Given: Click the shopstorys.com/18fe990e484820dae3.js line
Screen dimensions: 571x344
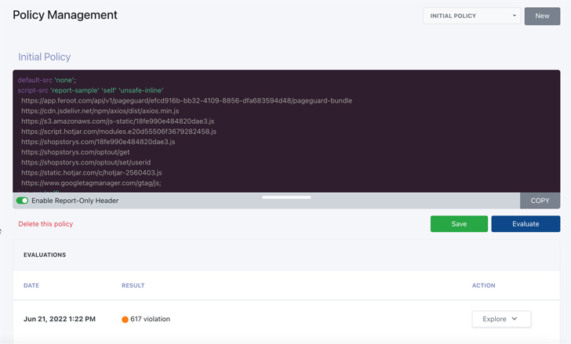Looking at the screenshot, I should 98,142.
